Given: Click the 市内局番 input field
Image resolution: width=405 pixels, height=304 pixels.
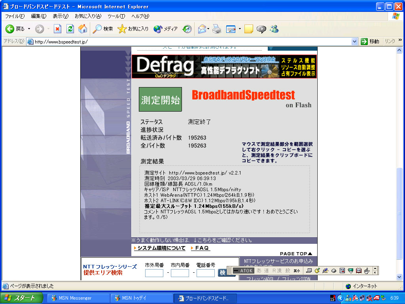Looking at the screenshot, I should (180, 273).
